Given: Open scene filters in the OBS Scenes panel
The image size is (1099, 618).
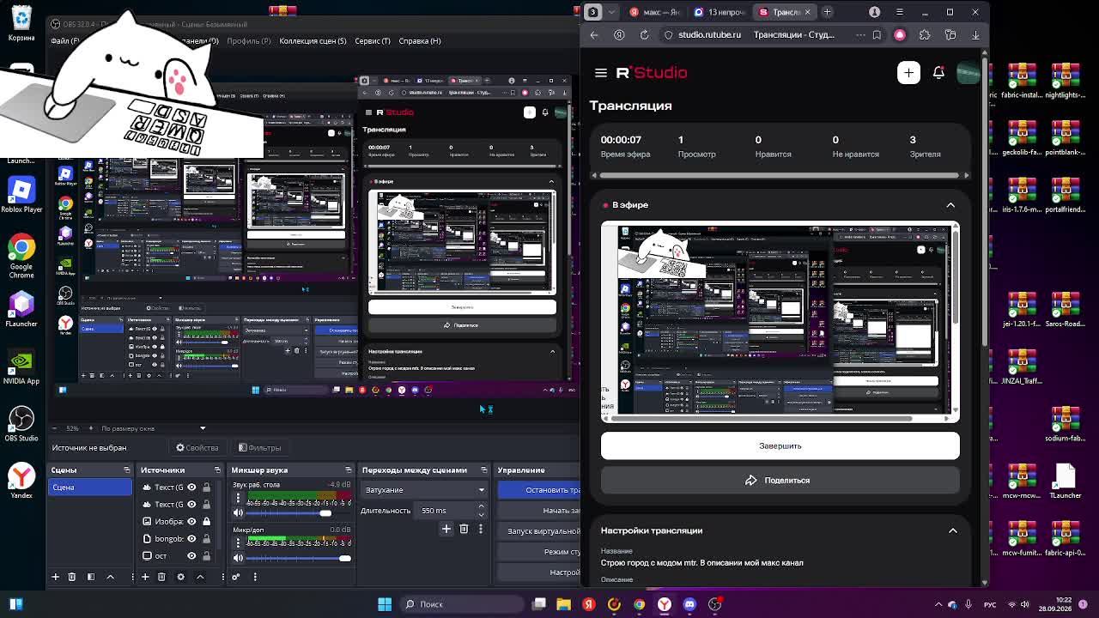Looking at the screenshot, I should pyautogui.click(x=91, y=577).
